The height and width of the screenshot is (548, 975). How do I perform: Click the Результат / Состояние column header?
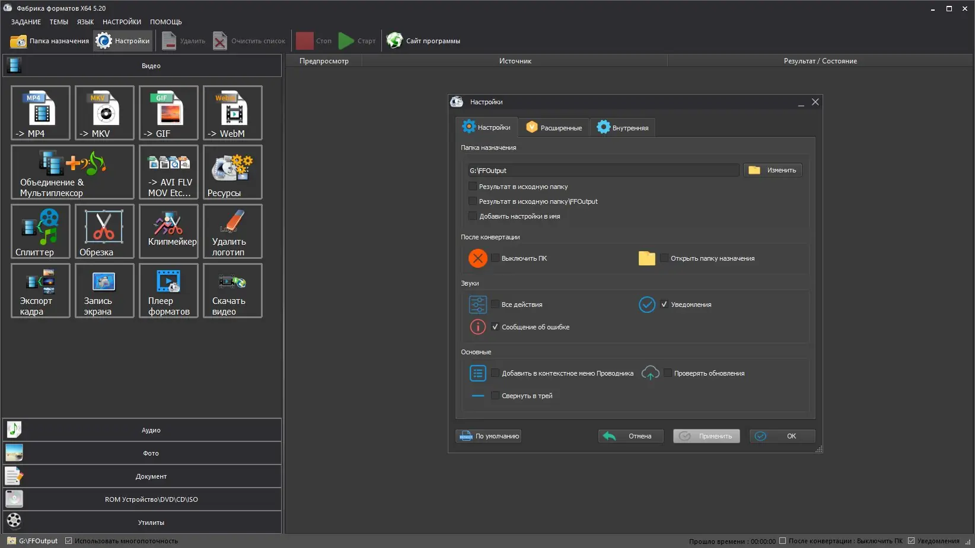tap(820, 61)
